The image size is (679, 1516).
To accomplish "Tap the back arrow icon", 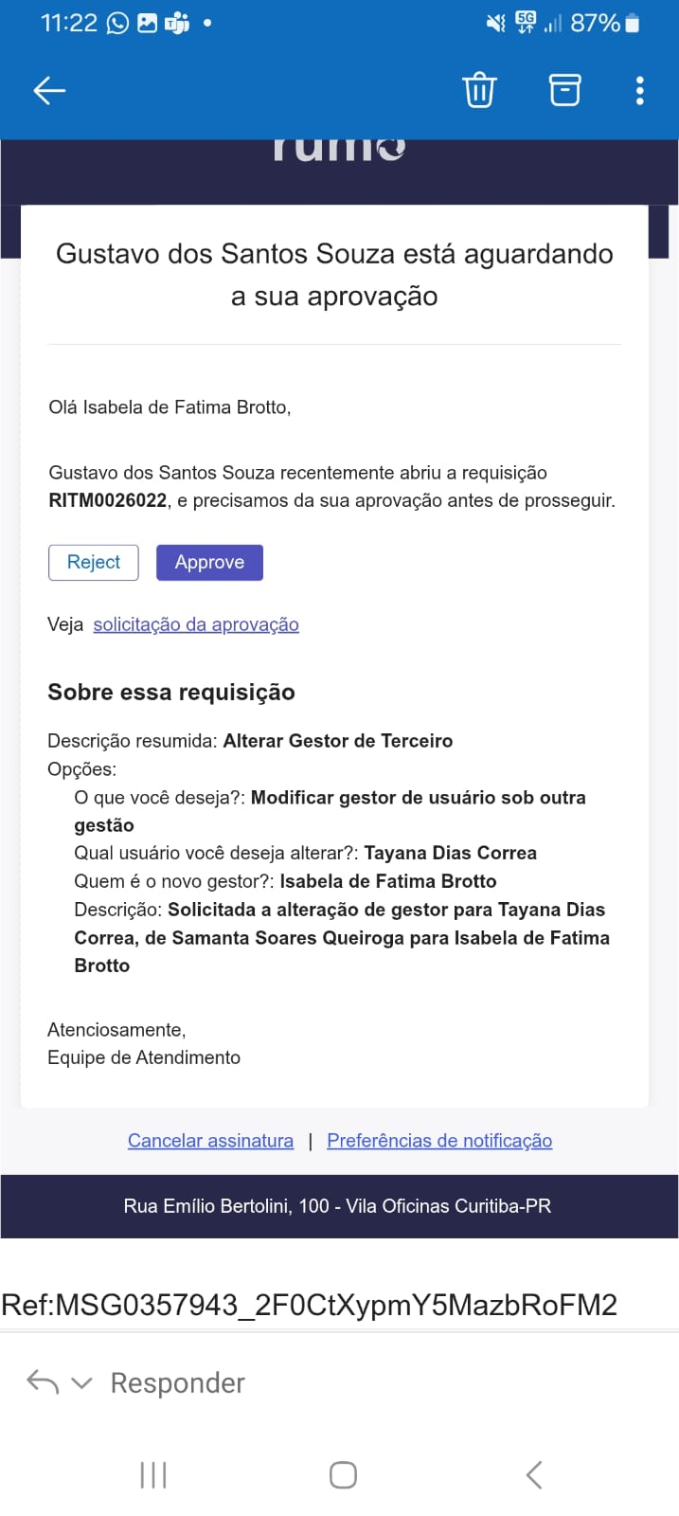I will coord(49,91).
